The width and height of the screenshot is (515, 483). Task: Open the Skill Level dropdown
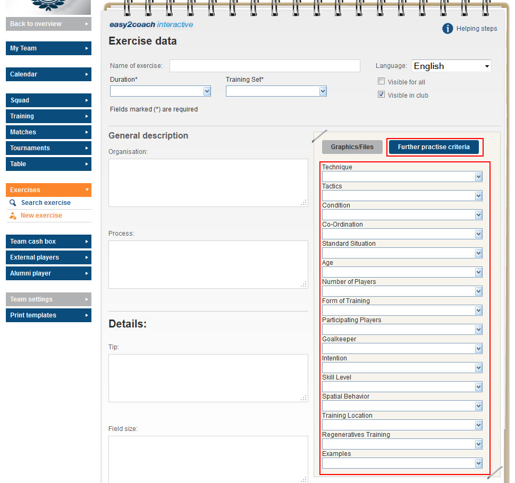pos(402,386)
